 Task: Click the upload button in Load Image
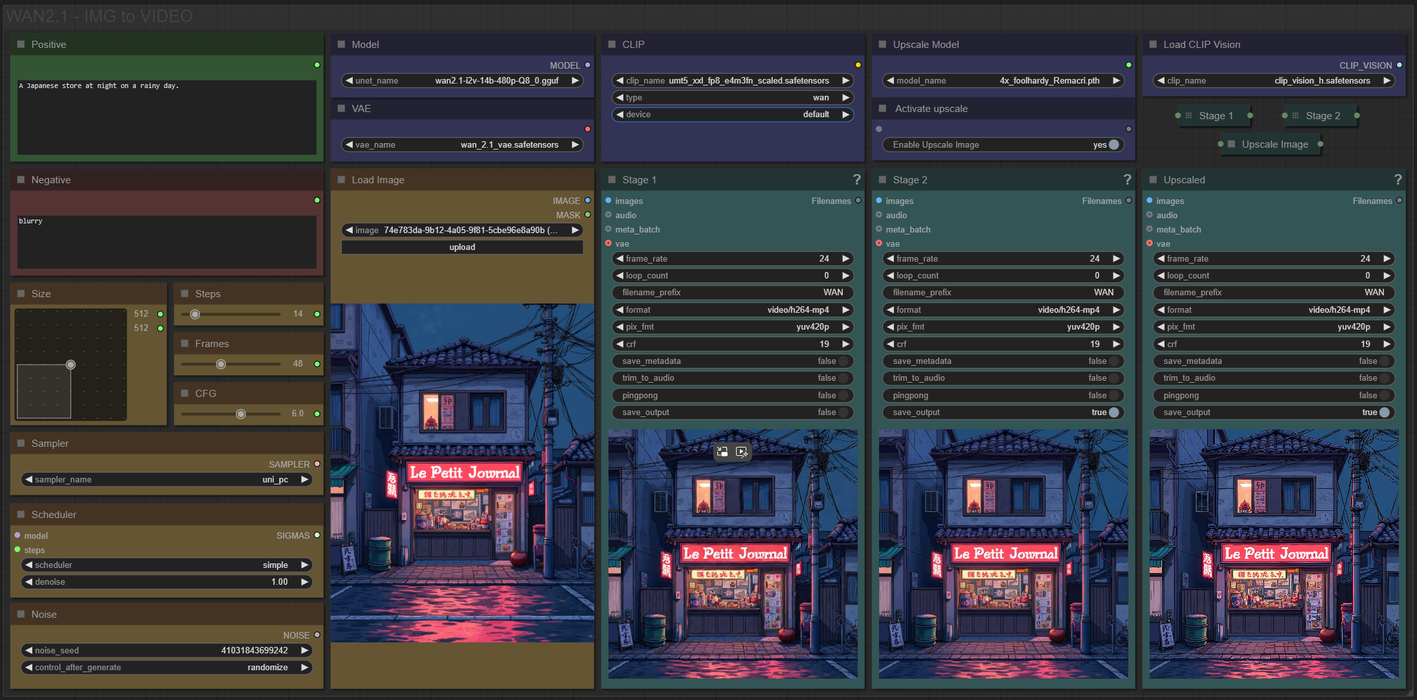point(462,247)
